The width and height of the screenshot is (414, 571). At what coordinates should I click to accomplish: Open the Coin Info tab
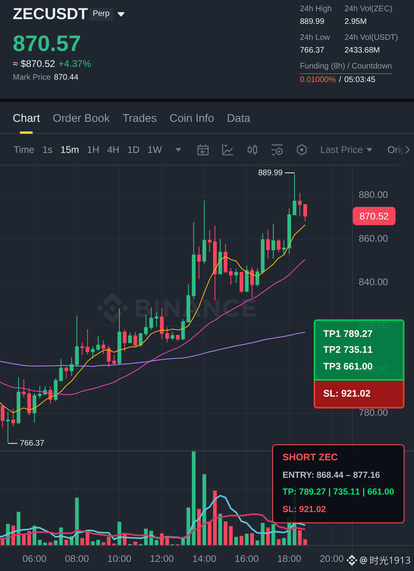pyautogui.click(x=191, y=118)
